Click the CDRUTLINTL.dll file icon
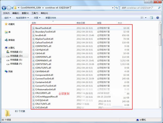163x123 pixels. pyautogui.click(x=33, y=68)
